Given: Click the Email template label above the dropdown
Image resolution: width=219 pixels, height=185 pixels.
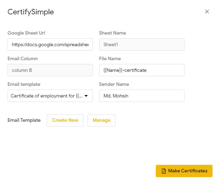Looking at the screenshot, I should coord(24,84).
